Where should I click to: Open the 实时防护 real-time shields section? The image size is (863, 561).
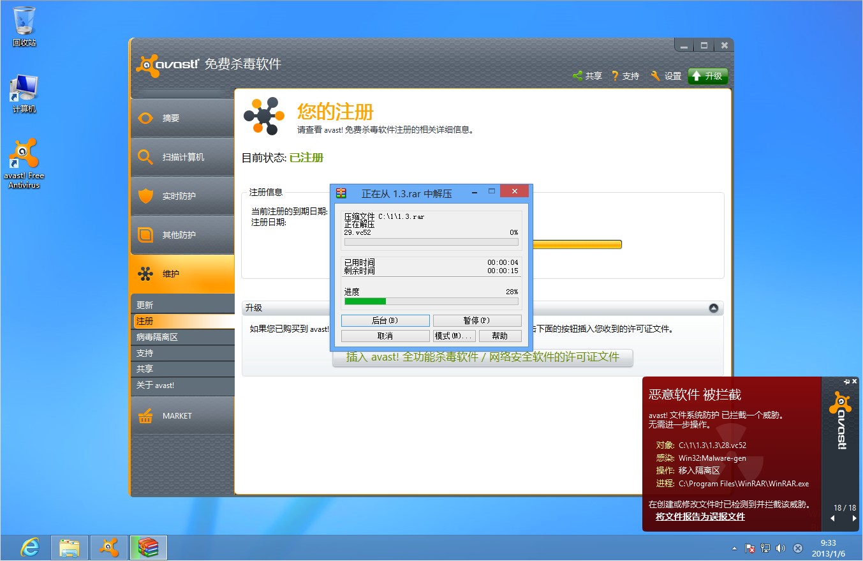[182, 196]
